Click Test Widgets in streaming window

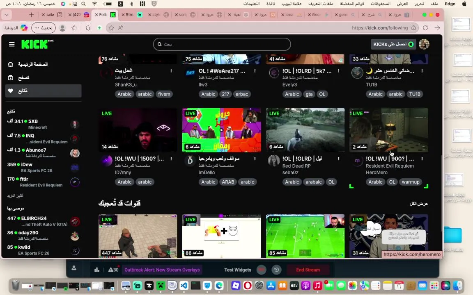point(238,270)
